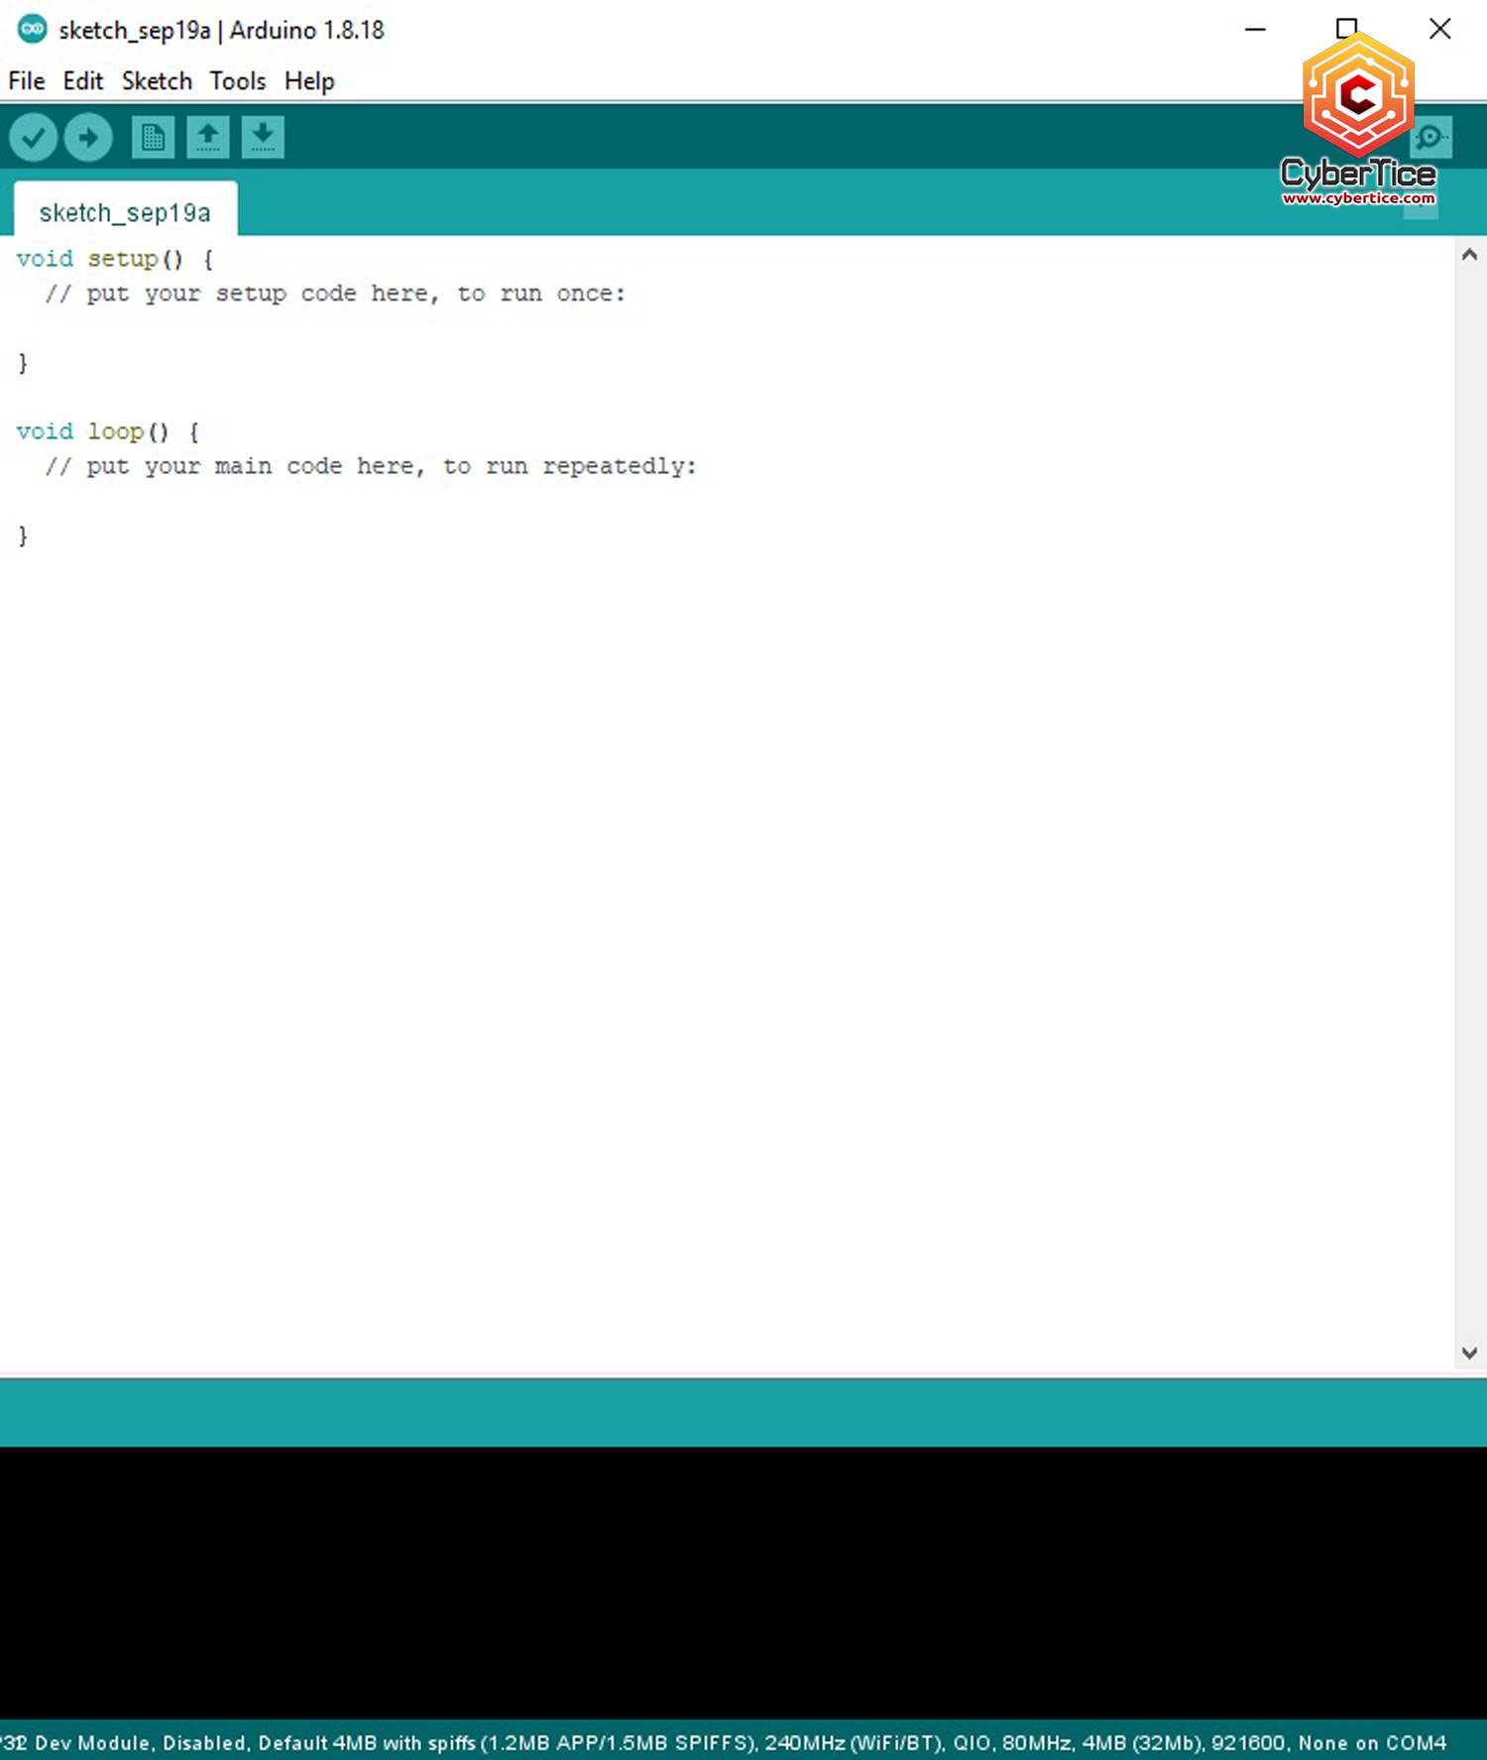Create a new sketch with New icon

(153, 138)
